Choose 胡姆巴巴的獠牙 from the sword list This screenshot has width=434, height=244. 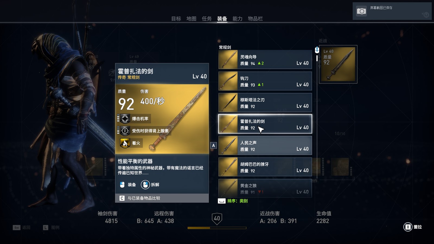click(x=265, y=167)
